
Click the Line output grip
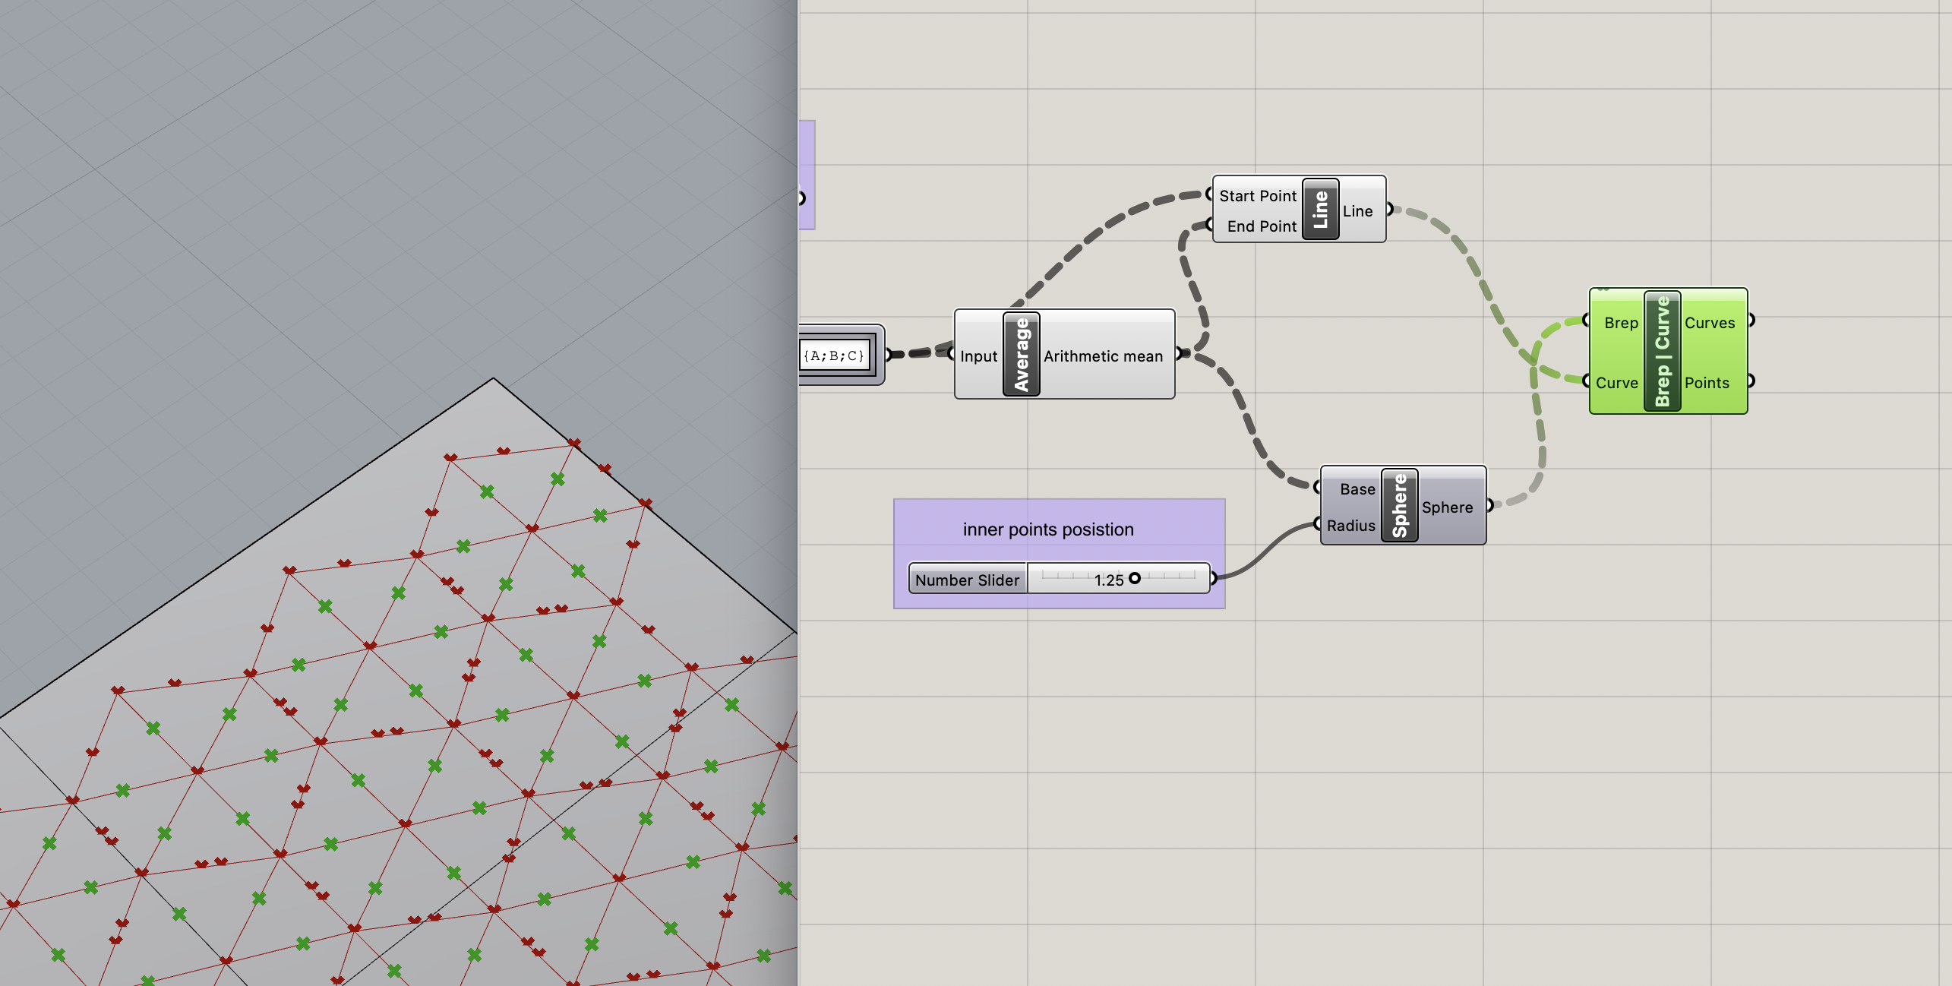(1388, 209)
